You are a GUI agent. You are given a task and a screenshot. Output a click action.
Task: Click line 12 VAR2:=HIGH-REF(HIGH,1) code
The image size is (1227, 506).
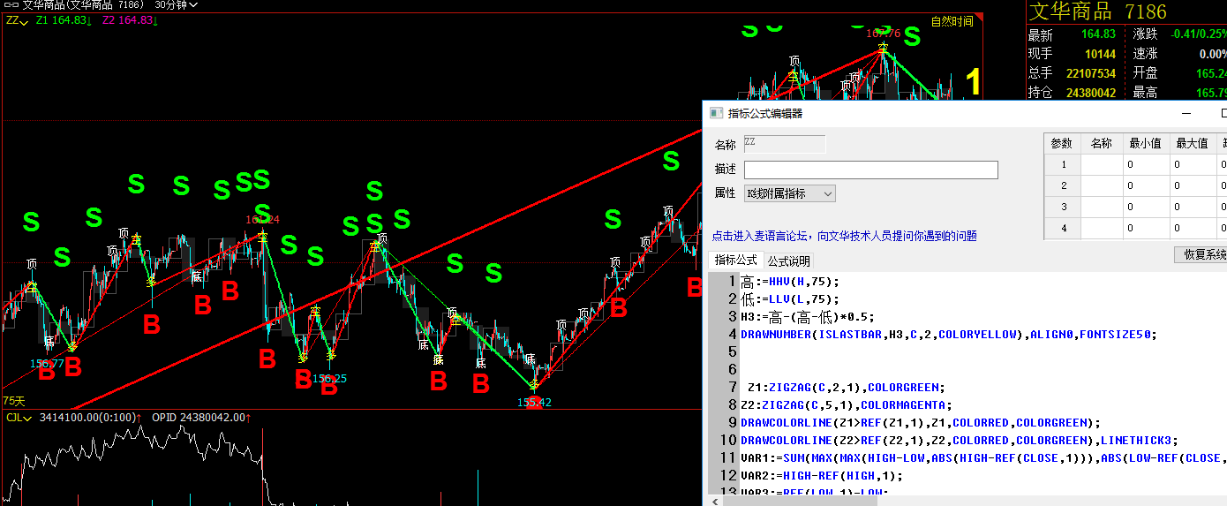(x=822, y=476)
